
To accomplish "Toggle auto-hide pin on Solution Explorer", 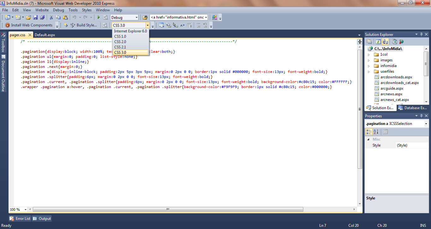I will tap(421, 34).
